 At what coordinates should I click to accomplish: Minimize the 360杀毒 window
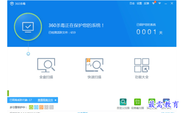(166, 3)
